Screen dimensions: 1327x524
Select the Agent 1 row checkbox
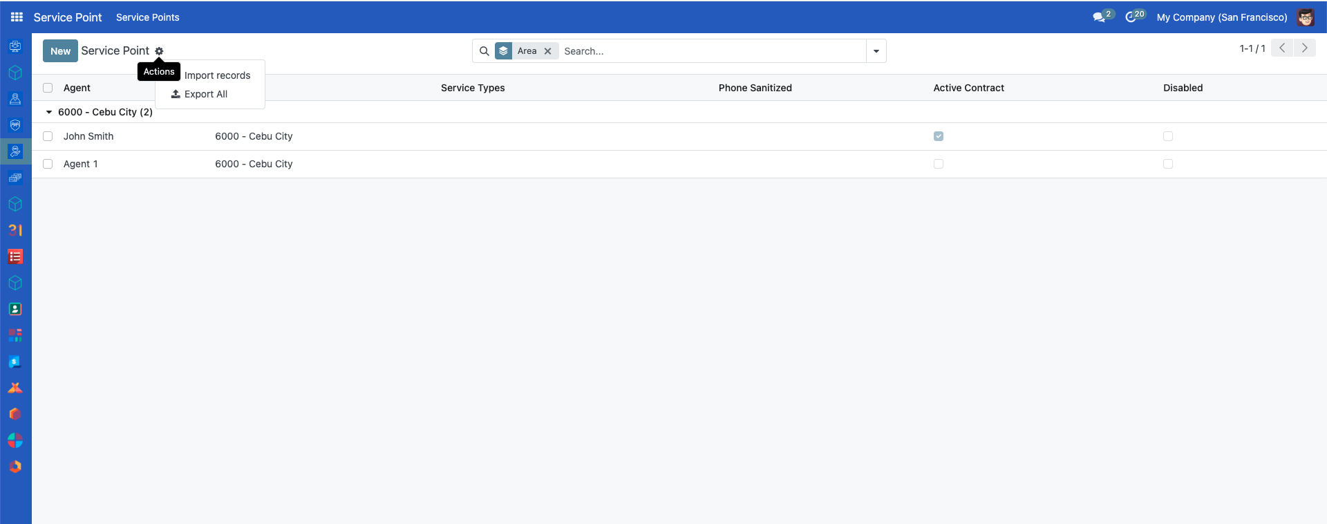pyautogui.click(x=48, y=164)
